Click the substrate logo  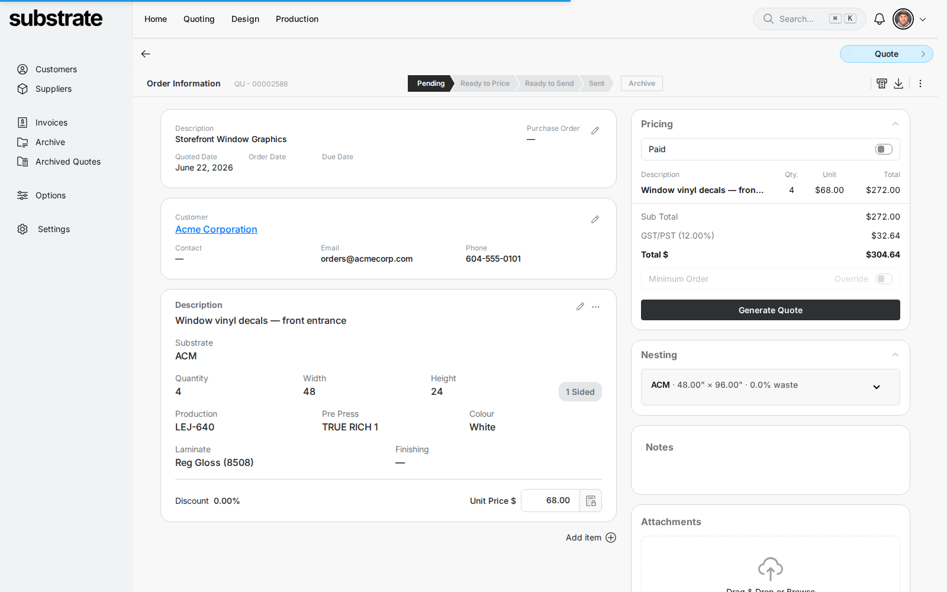click(56, 18)
